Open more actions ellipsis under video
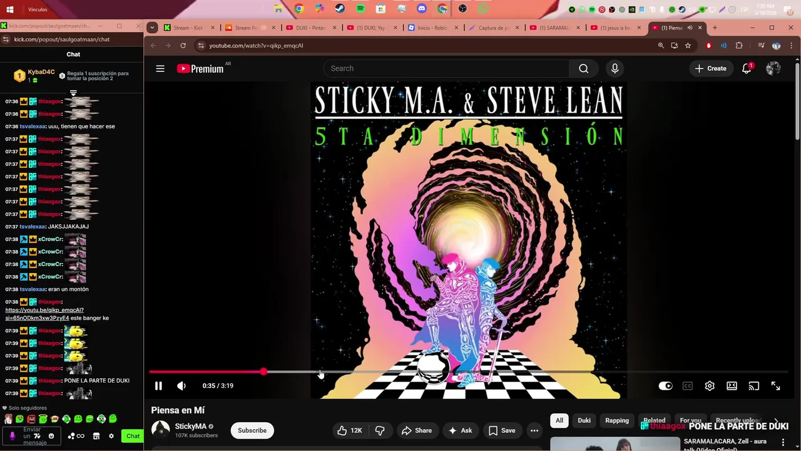The height and width of the screenshot is (451, 801). (x=534, y=430)
